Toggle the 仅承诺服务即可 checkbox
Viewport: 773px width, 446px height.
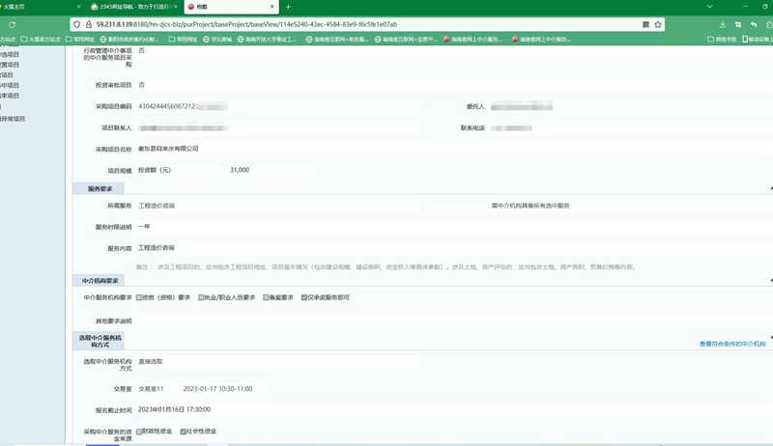(x=304, y=297)
